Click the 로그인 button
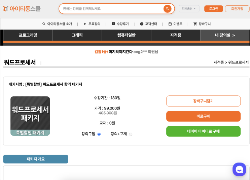The image size is (250, 180). point(213,9)
